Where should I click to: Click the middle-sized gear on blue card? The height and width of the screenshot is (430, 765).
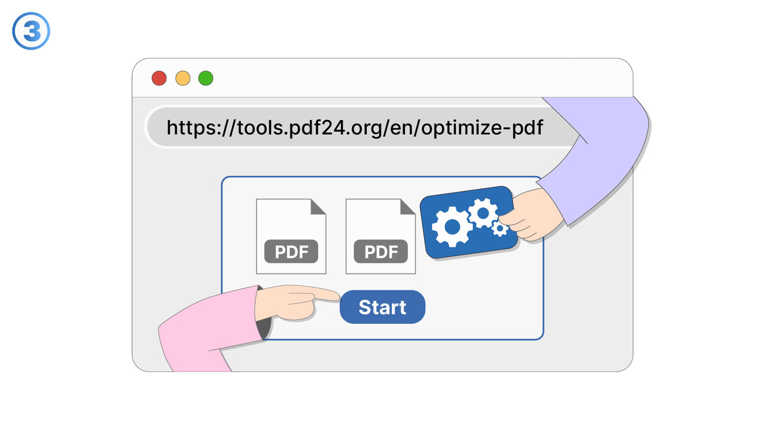483,213
